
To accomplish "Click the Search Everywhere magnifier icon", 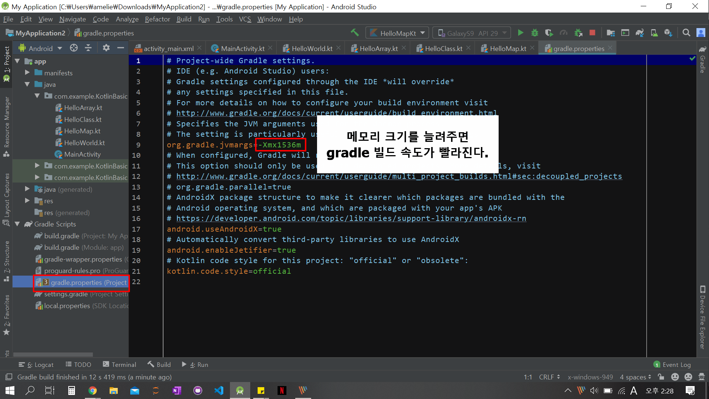I will pos(686,33).
